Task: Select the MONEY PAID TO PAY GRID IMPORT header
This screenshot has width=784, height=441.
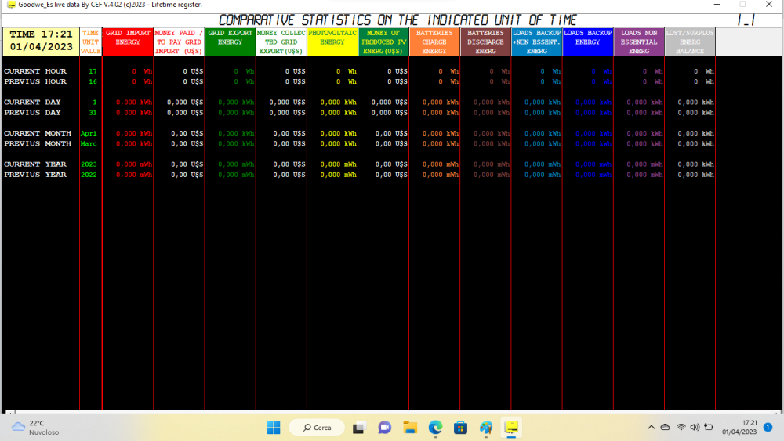Action: [x=179, y=42]
